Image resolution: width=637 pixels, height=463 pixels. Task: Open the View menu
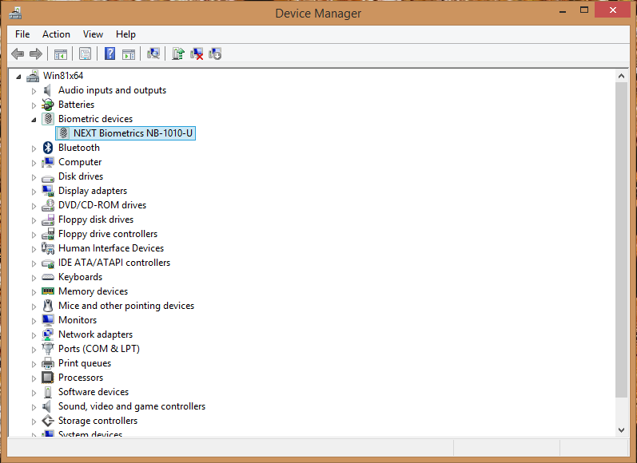pos(93,34)
